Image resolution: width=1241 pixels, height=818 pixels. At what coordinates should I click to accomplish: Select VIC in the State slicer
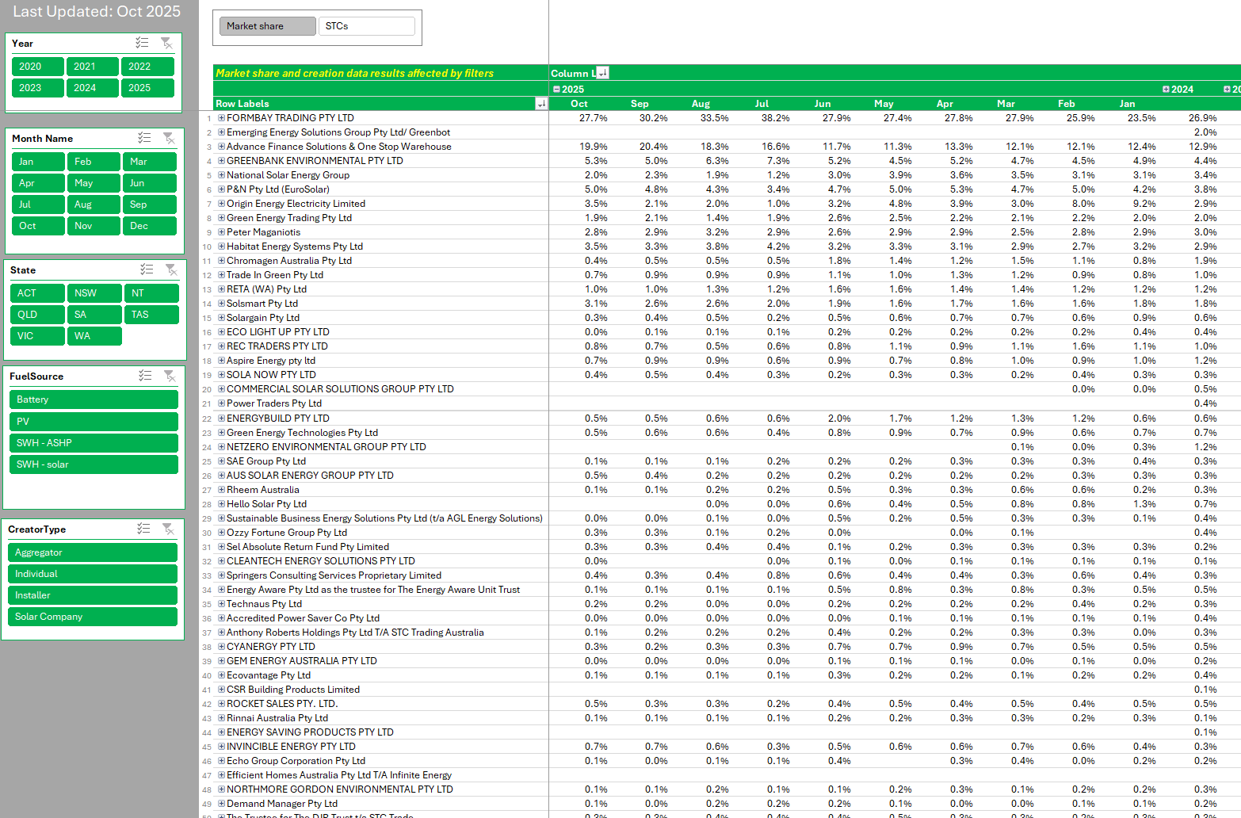point(37,336)
